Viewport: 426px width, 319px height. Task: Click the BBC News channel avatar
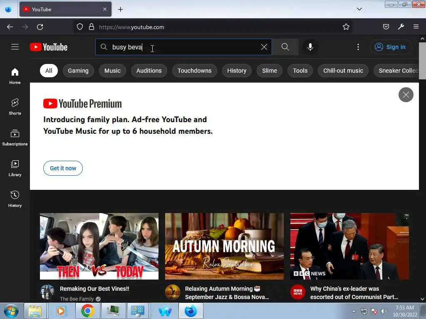coord(298,292)
